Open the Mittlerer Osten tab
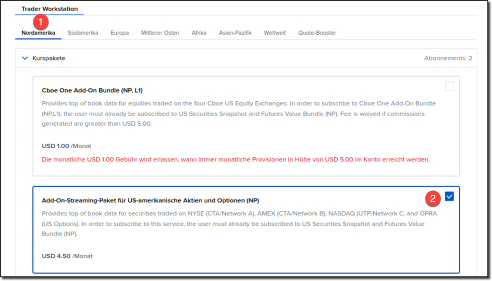Image resolution: width=492 pixels, height=281 pixels. tap(160, 33)
